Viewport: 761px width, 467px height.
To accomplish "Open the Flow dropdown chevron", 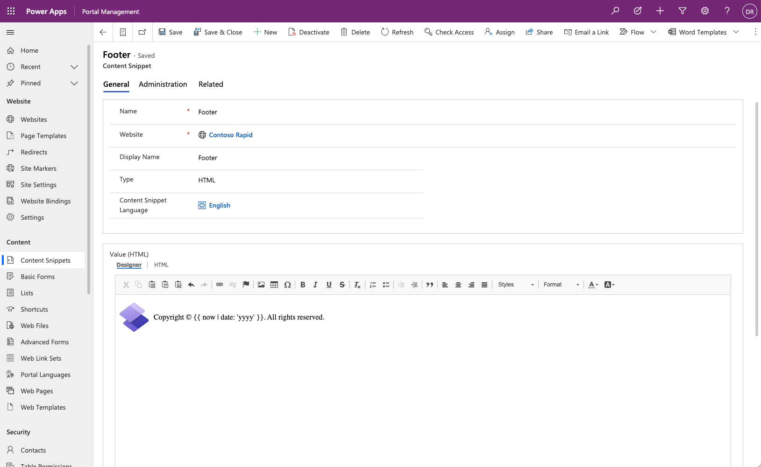I will (654, 32).
